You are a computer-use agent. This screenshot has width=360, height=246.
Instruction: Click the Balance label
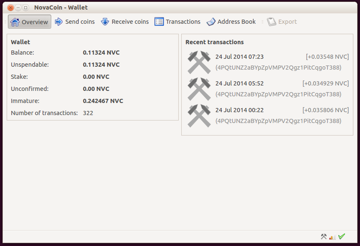click(x=22, y=53)
